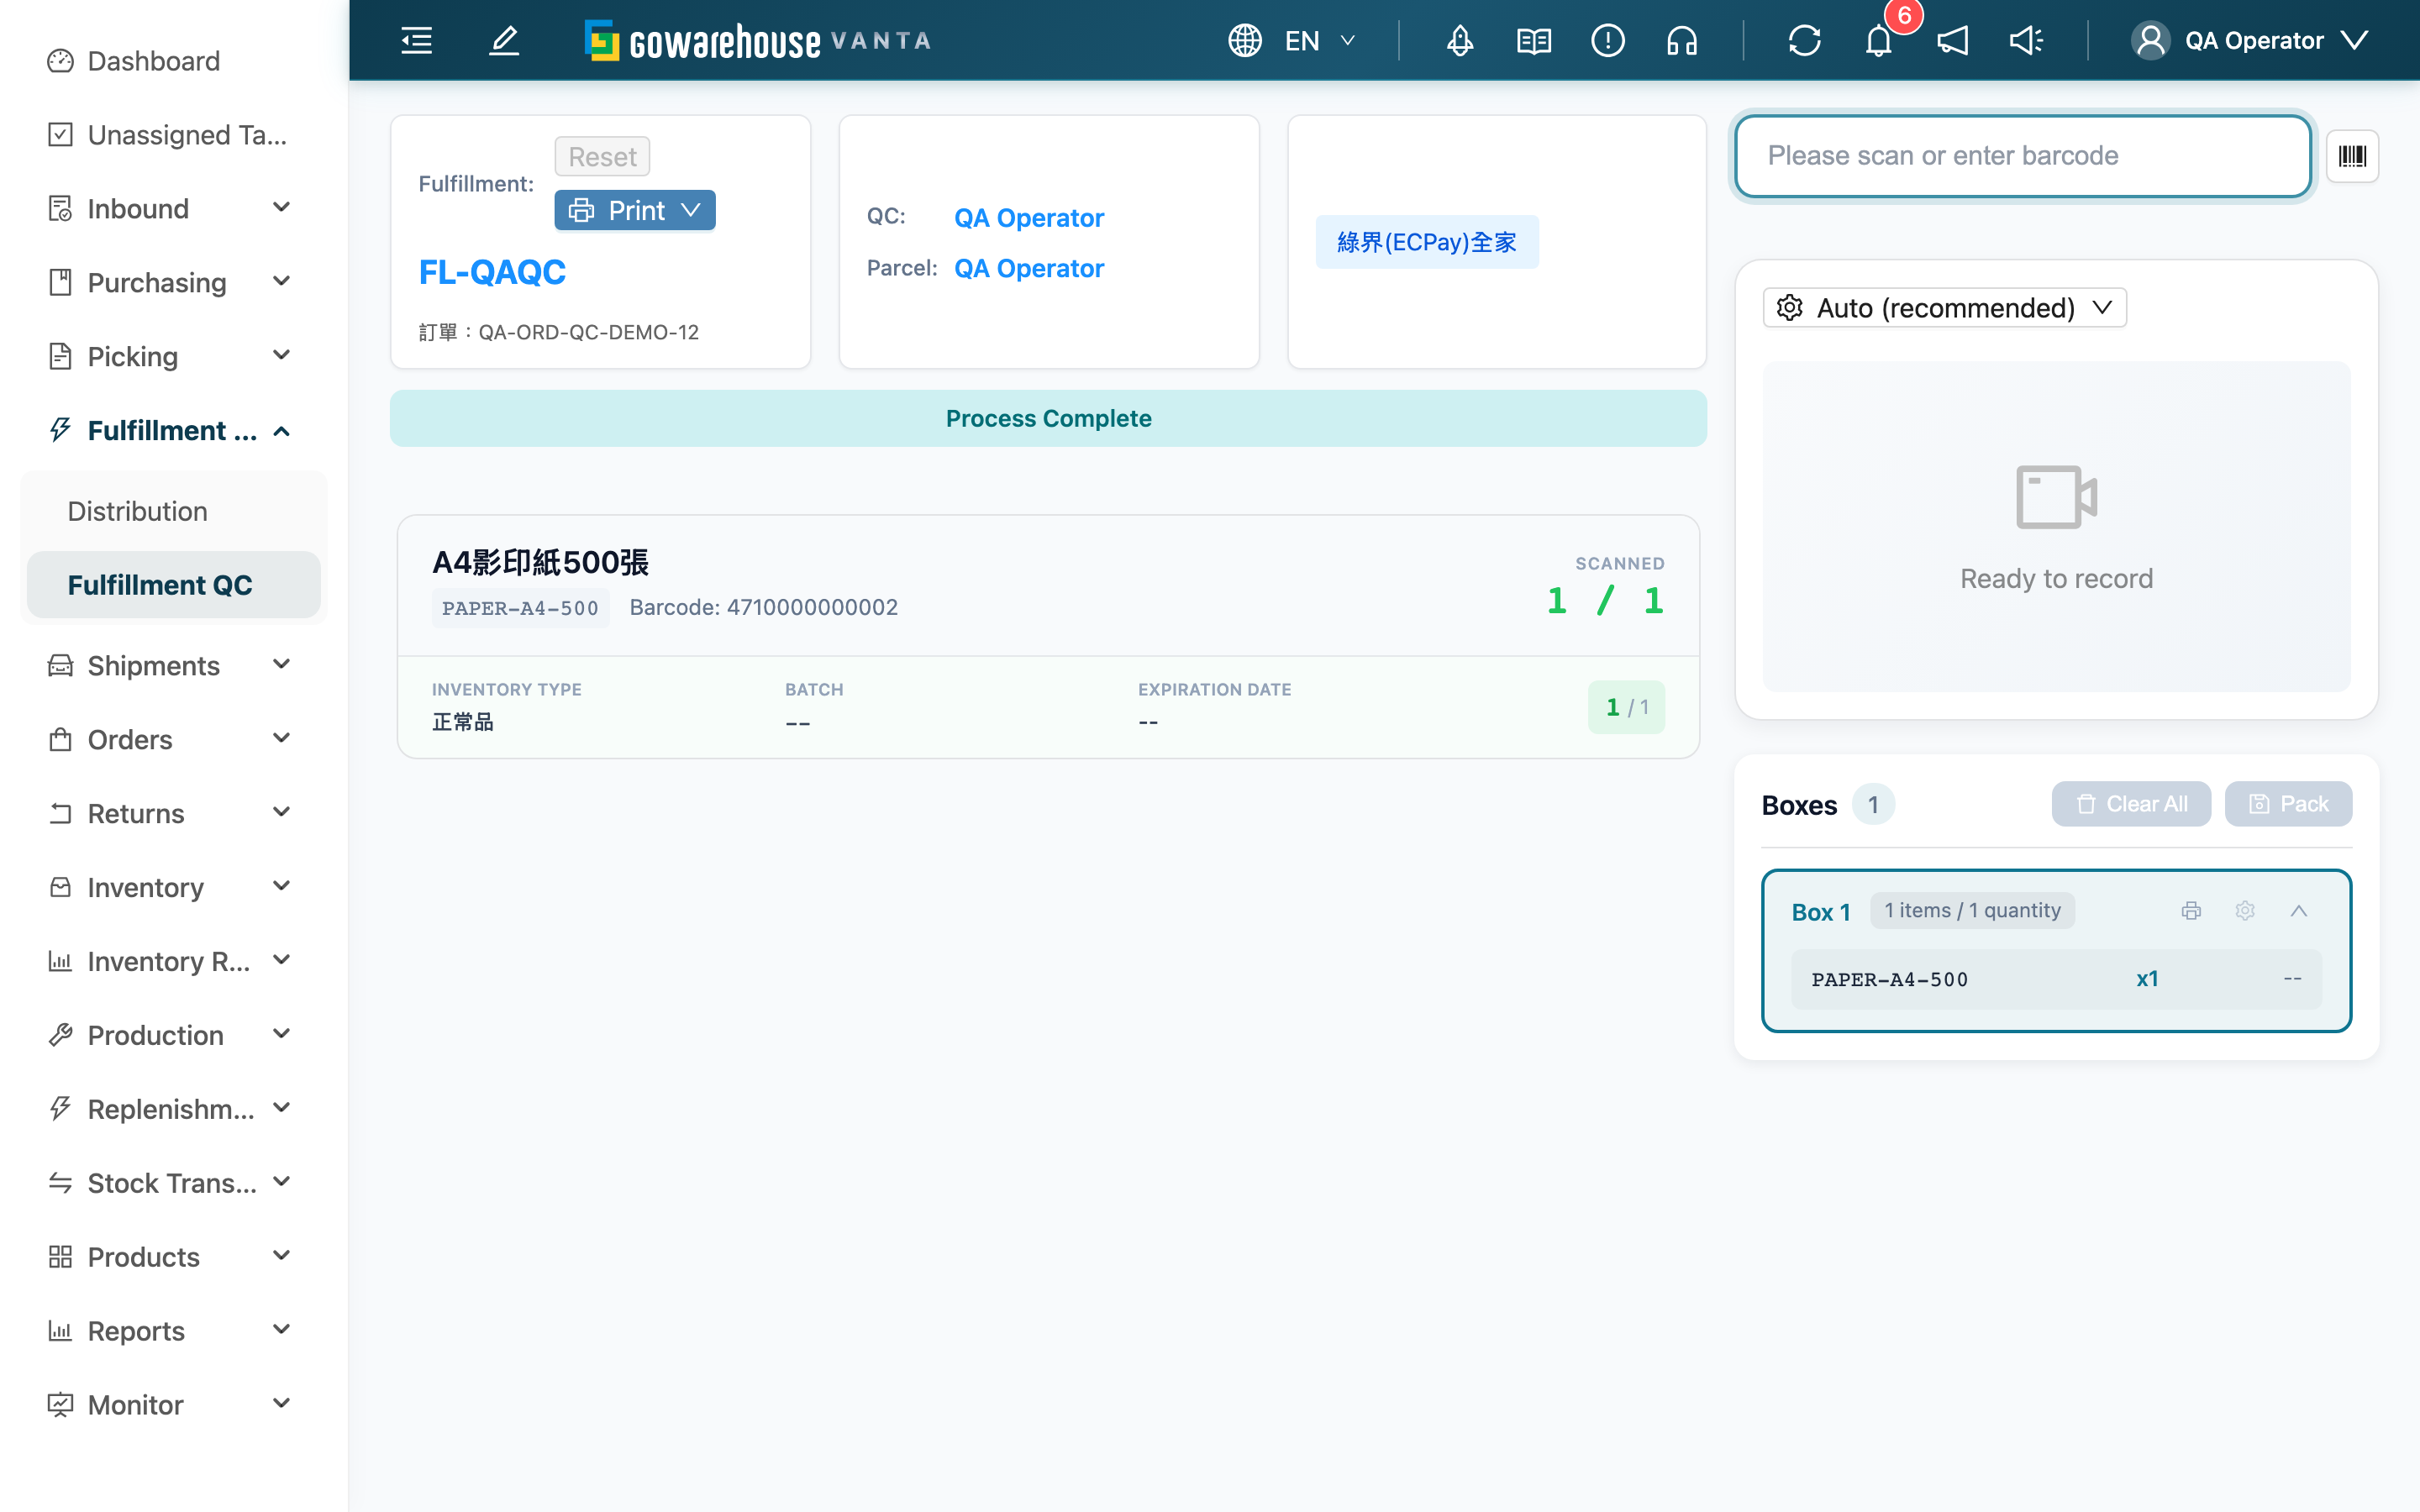Image resolution: width=2420 pixels, height=1512 pixels.
Task: Open the Auto (recommended) camera dropdown
Action: 1945,308
